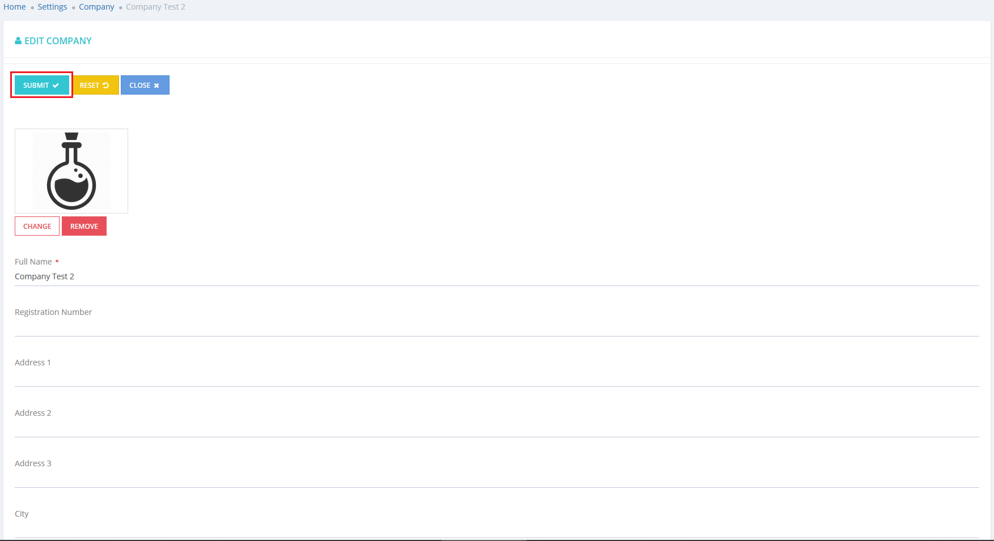Open Settings breadcrumb link
This screenshot has height=541, width=994.
click(x=52, y=7)
